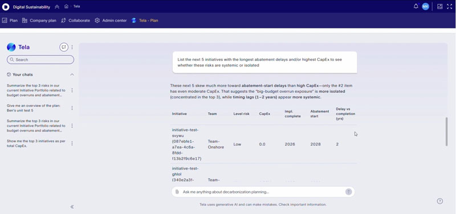Click the image panel icon in top bar

(x=439, y=6)
